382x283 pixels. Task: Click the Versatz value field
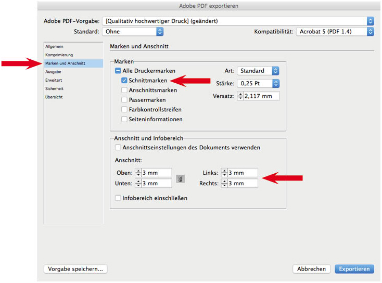[261, 96]
